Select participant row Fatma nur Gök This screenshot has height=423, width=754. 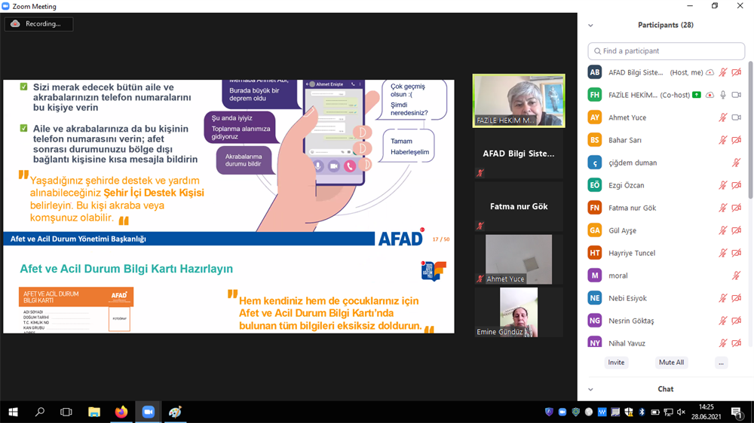click(666, 208)
